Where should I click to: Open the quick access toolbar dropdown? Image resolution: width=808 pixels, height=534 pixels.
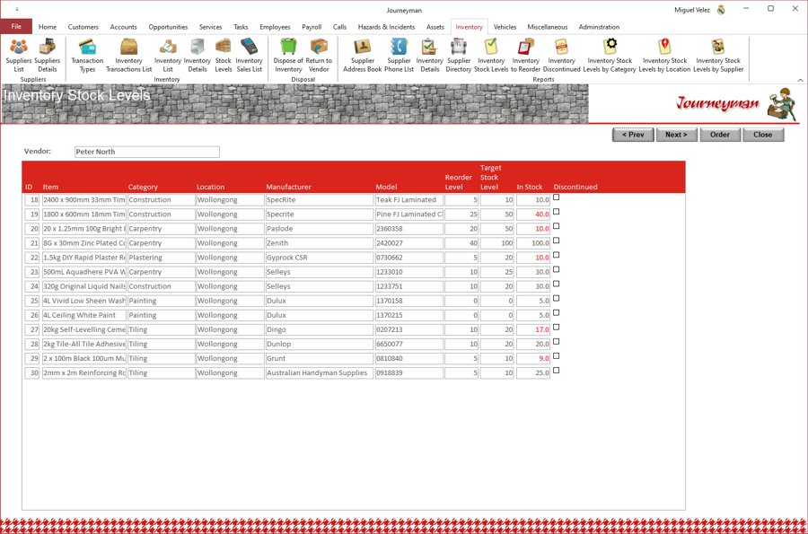16,9
